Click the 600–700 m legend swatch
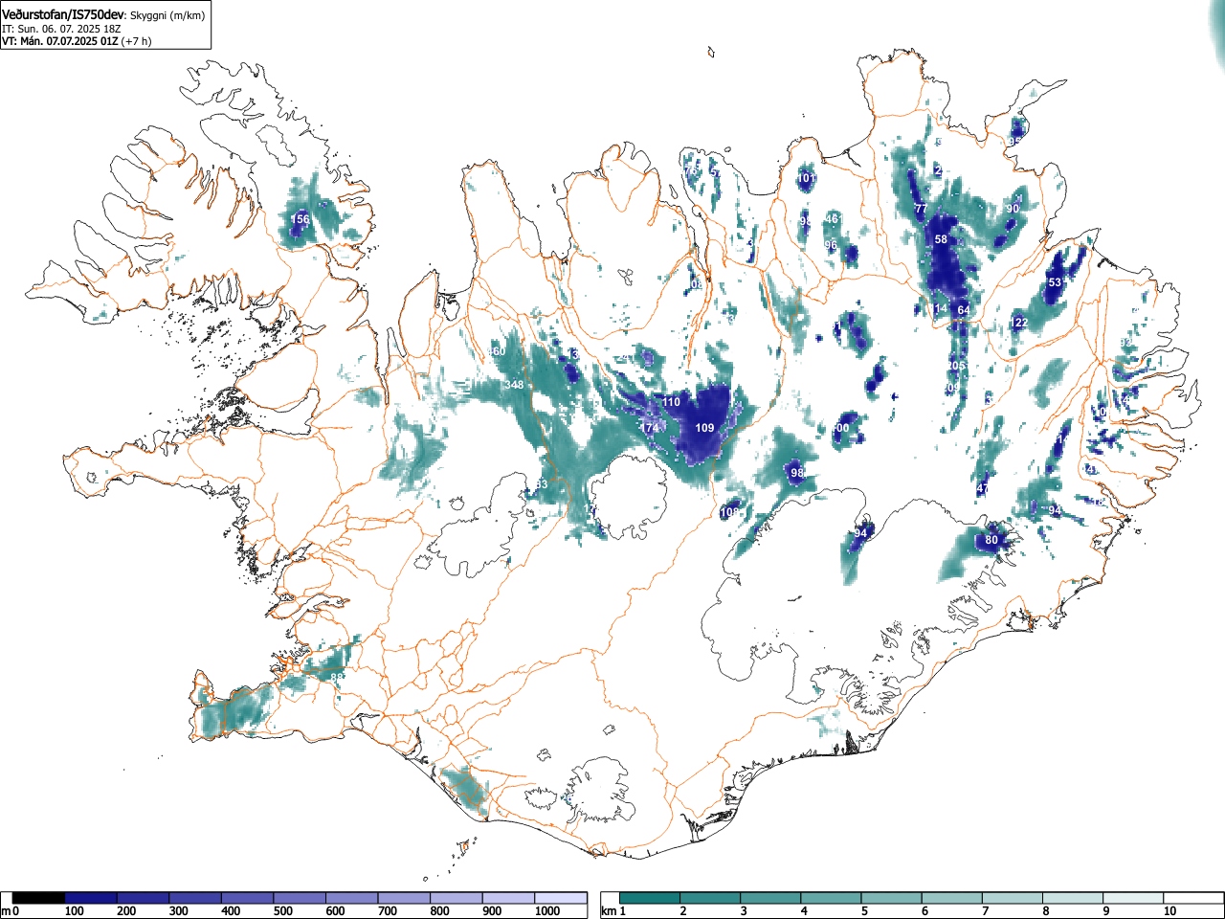1225x919 pixels. (x=352, y=898)
